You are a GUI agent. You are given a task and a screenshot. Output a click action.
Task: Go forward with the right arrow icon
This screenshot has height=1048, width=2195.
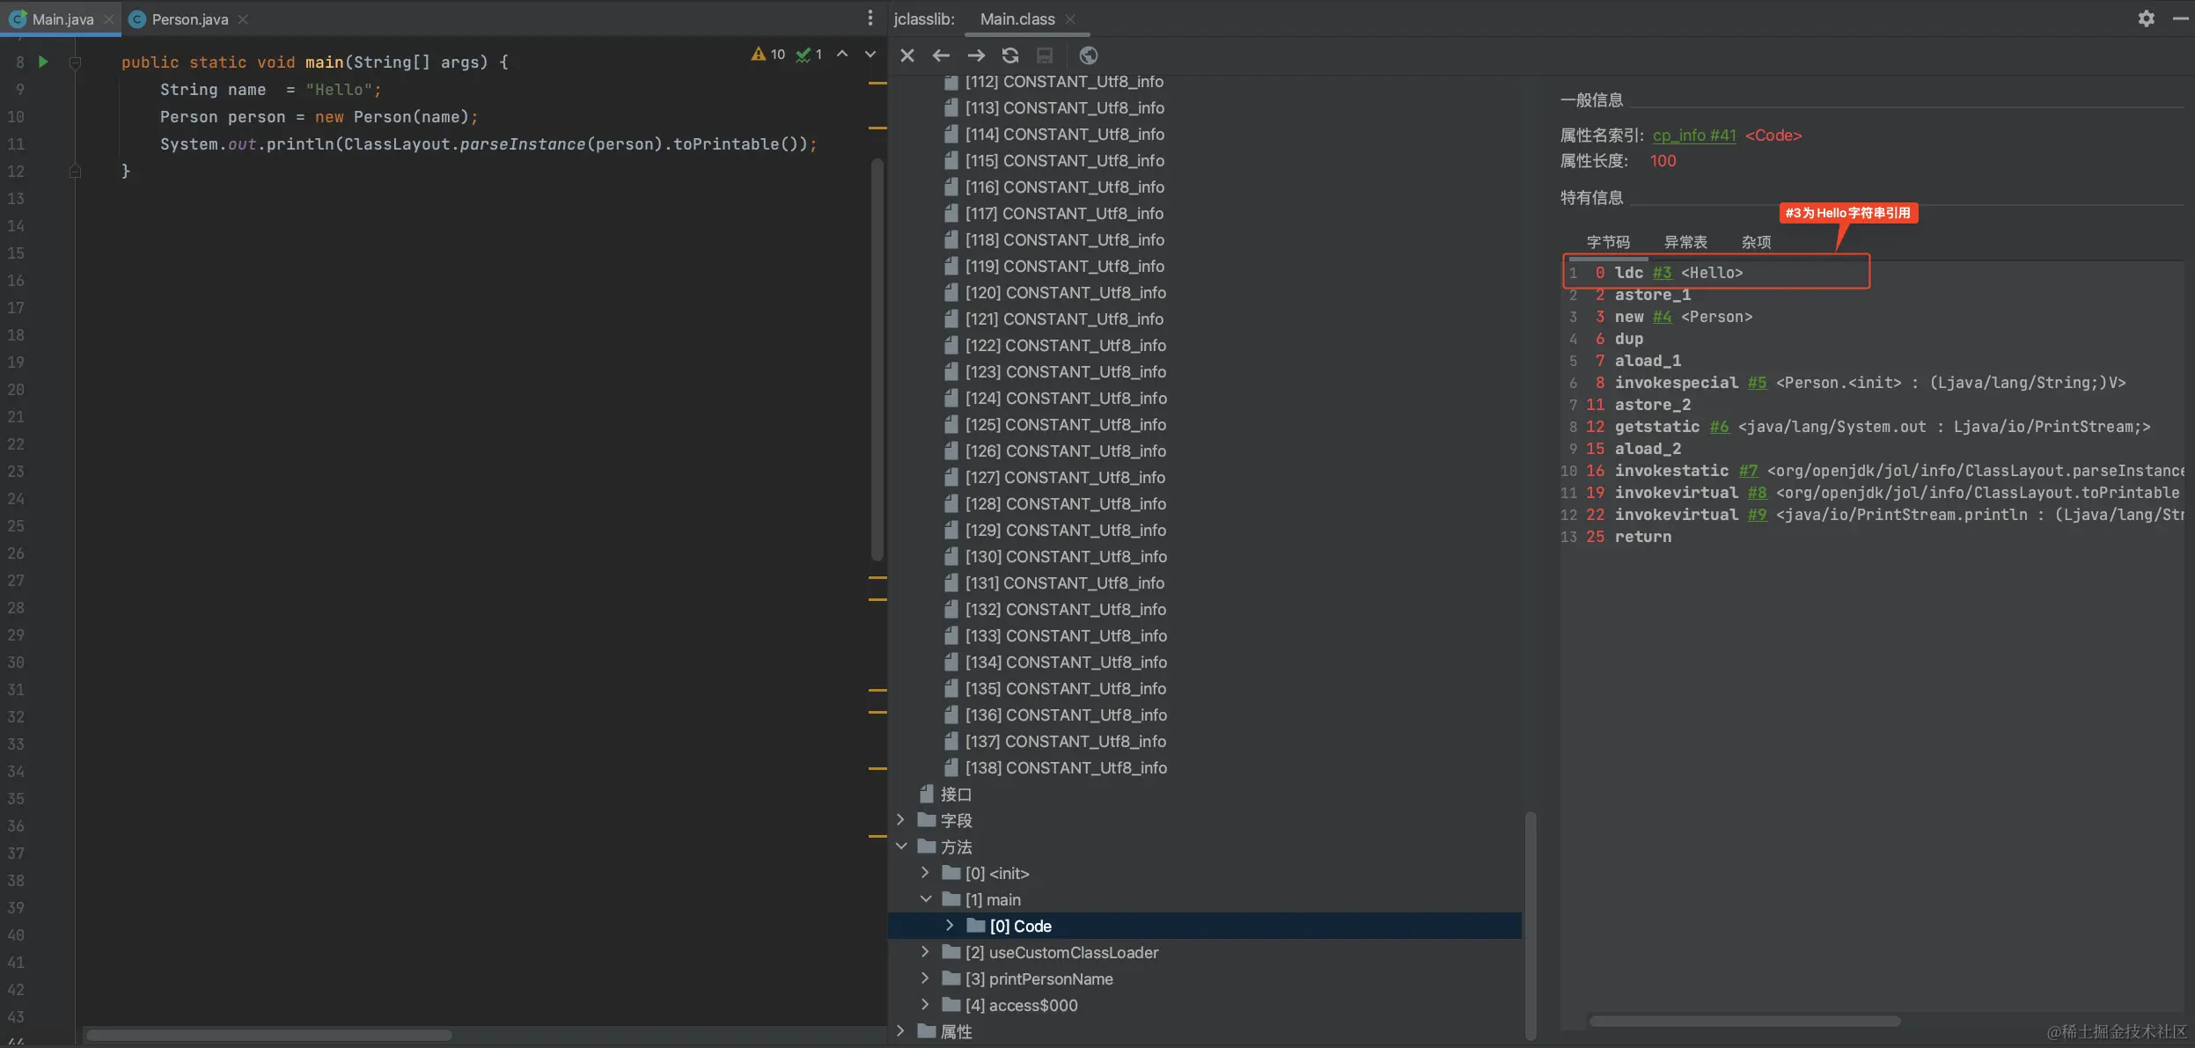(x=976, y=55)
